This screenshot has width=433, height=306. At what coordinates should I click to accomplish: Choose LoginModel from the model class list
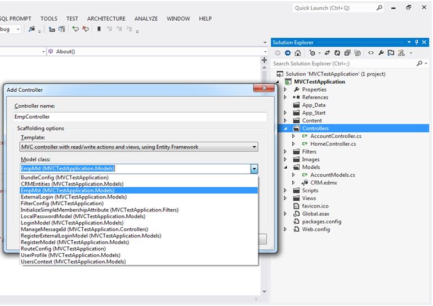point(72,223)
